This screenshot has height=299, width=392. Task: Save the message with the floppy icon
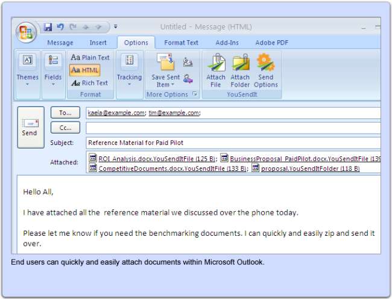(x=48, y=26)
